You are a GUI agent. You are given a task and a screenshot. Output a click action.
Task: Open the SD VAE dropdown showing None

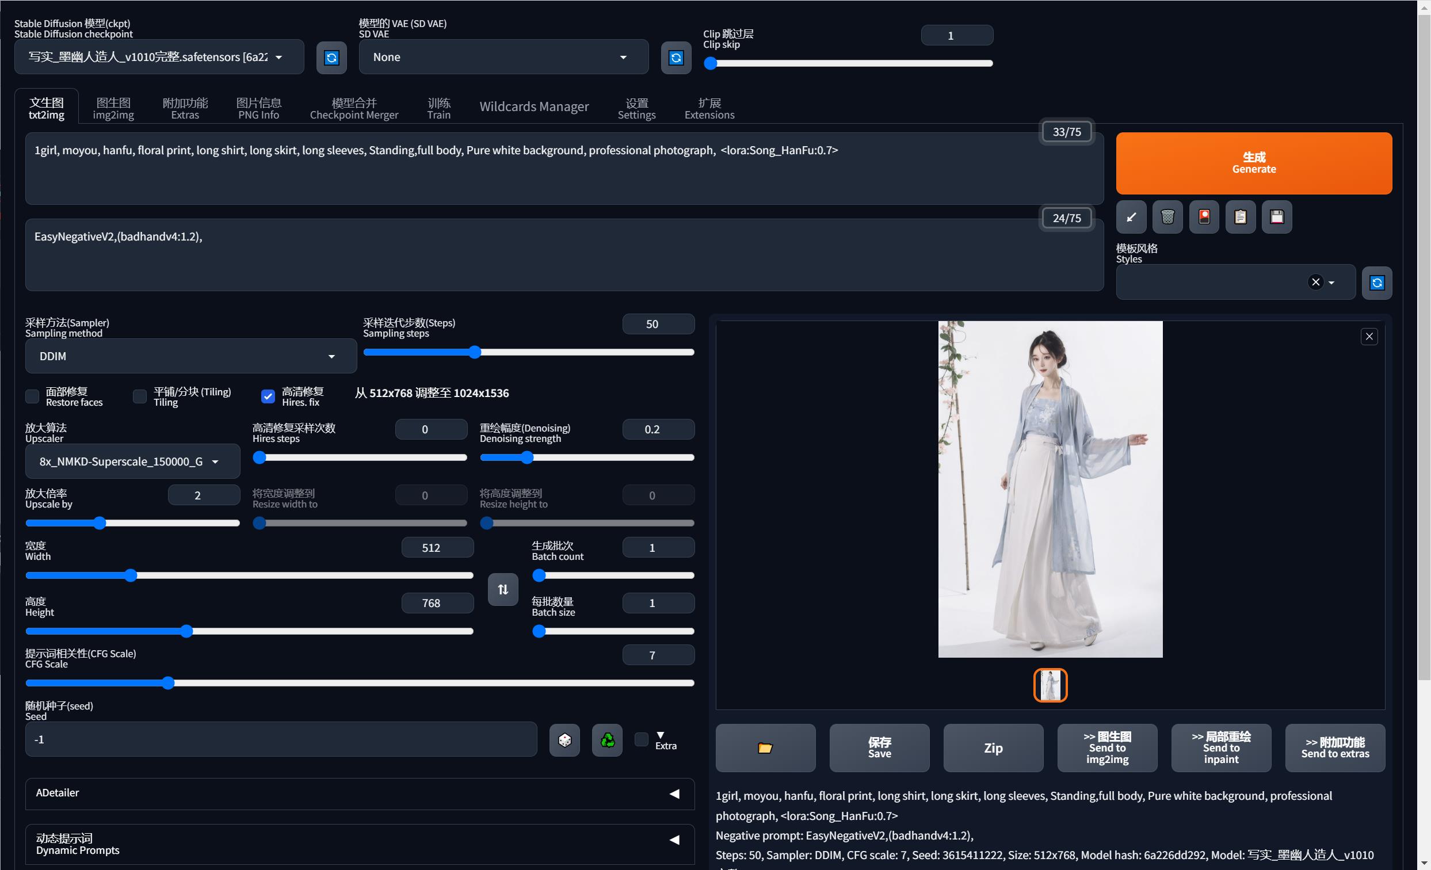click(503, 57)
